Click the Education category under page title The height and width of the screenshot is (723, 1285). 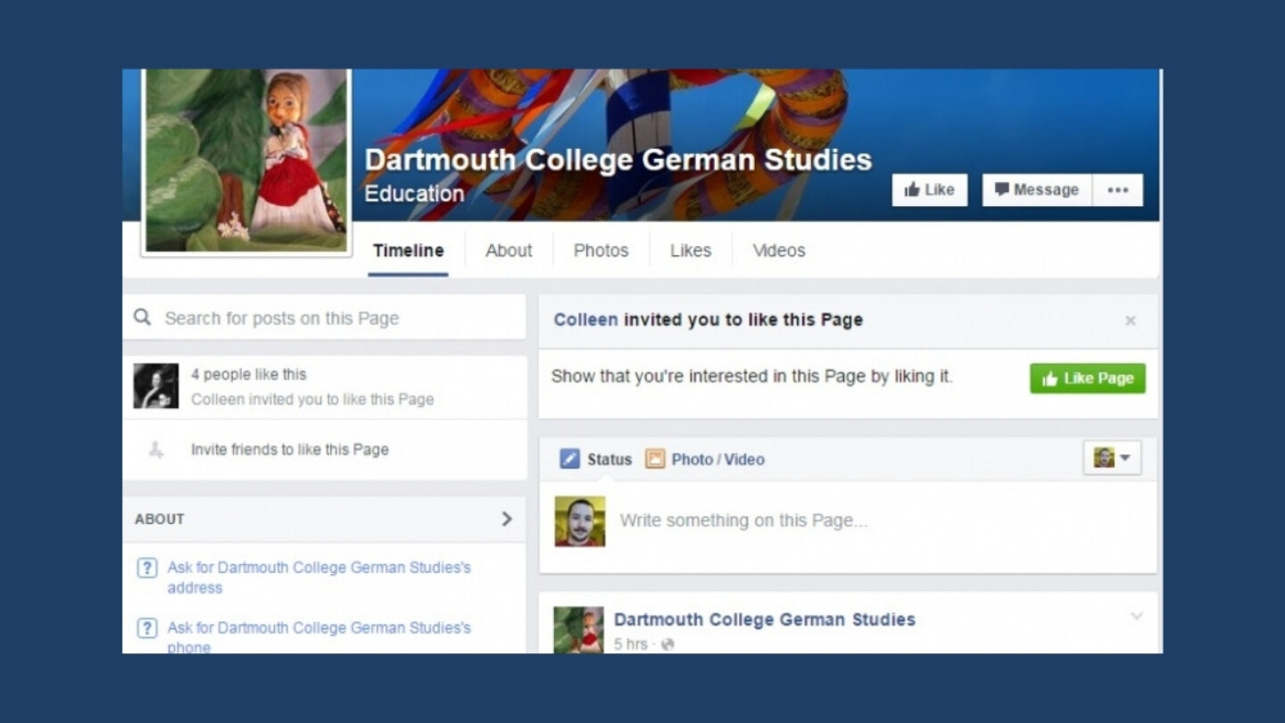click(414, 194)
